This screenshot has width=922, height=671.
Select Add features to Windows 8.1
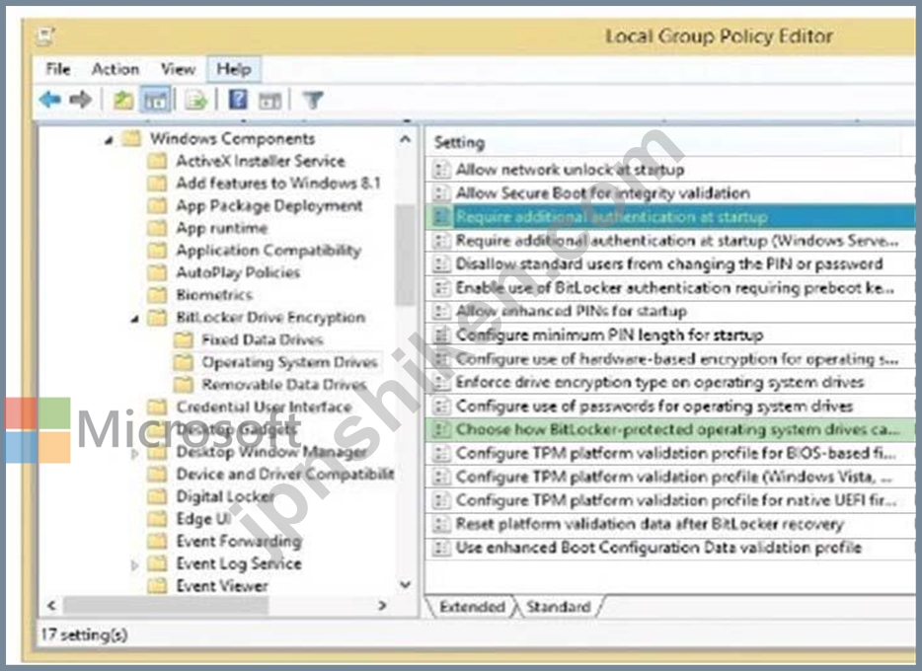click(x=278, y=183)
